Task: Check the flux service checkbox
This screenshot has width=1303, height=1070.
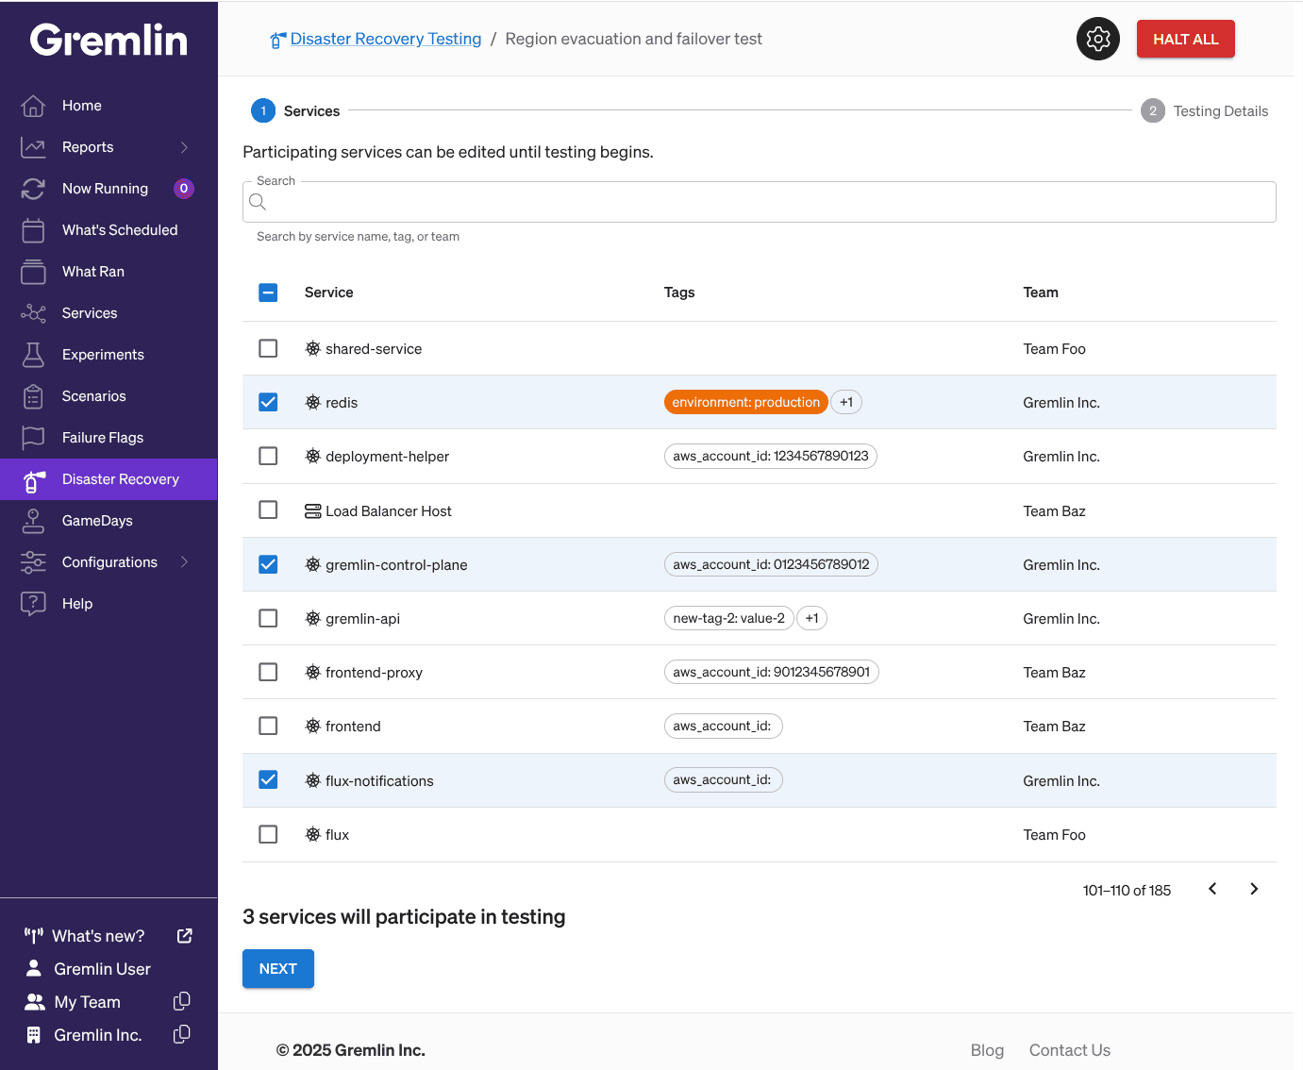Action: click(x=268, y=834)
